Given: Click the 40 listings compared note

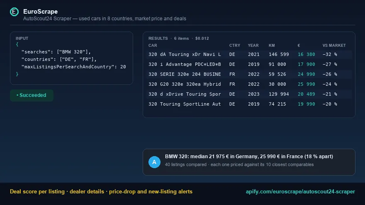Looking at the screenshot, I should (239, 164).
